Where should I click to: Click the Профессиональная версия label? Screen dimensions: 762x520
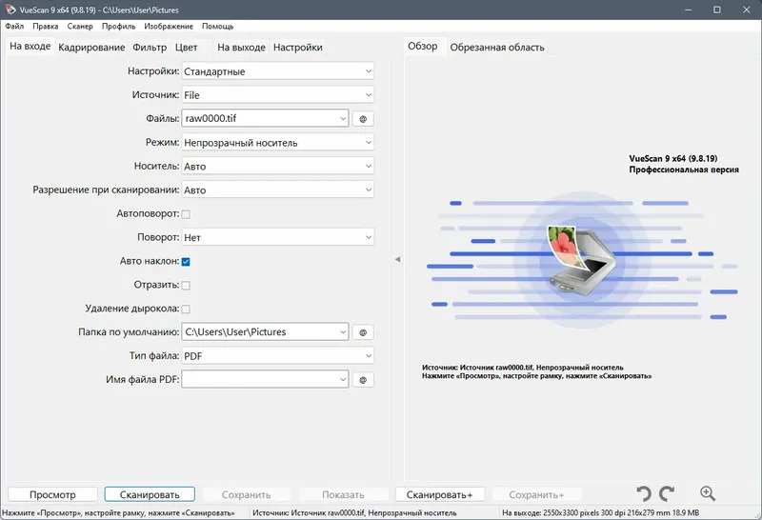[684, 170]
